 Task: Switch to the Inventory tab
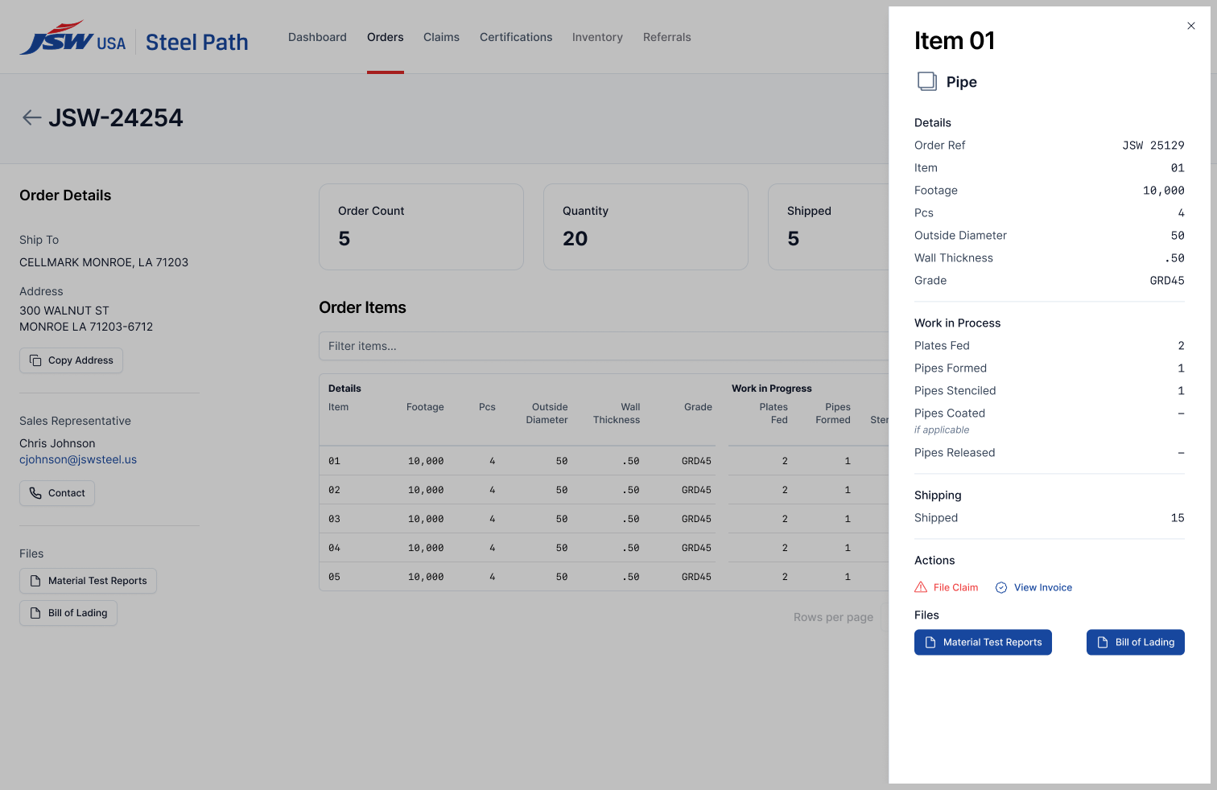[597, 37]
